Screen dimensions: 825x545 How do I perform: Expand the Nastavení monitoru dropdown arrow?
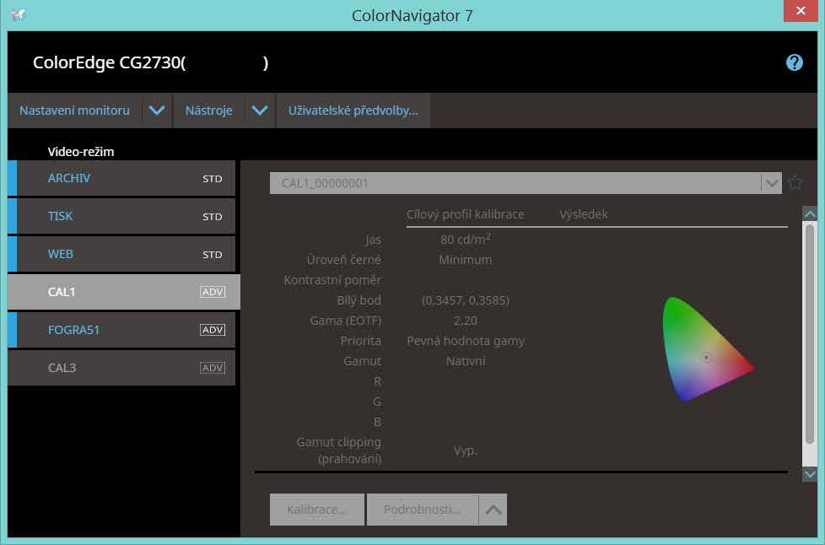click(x=157, y=111)
